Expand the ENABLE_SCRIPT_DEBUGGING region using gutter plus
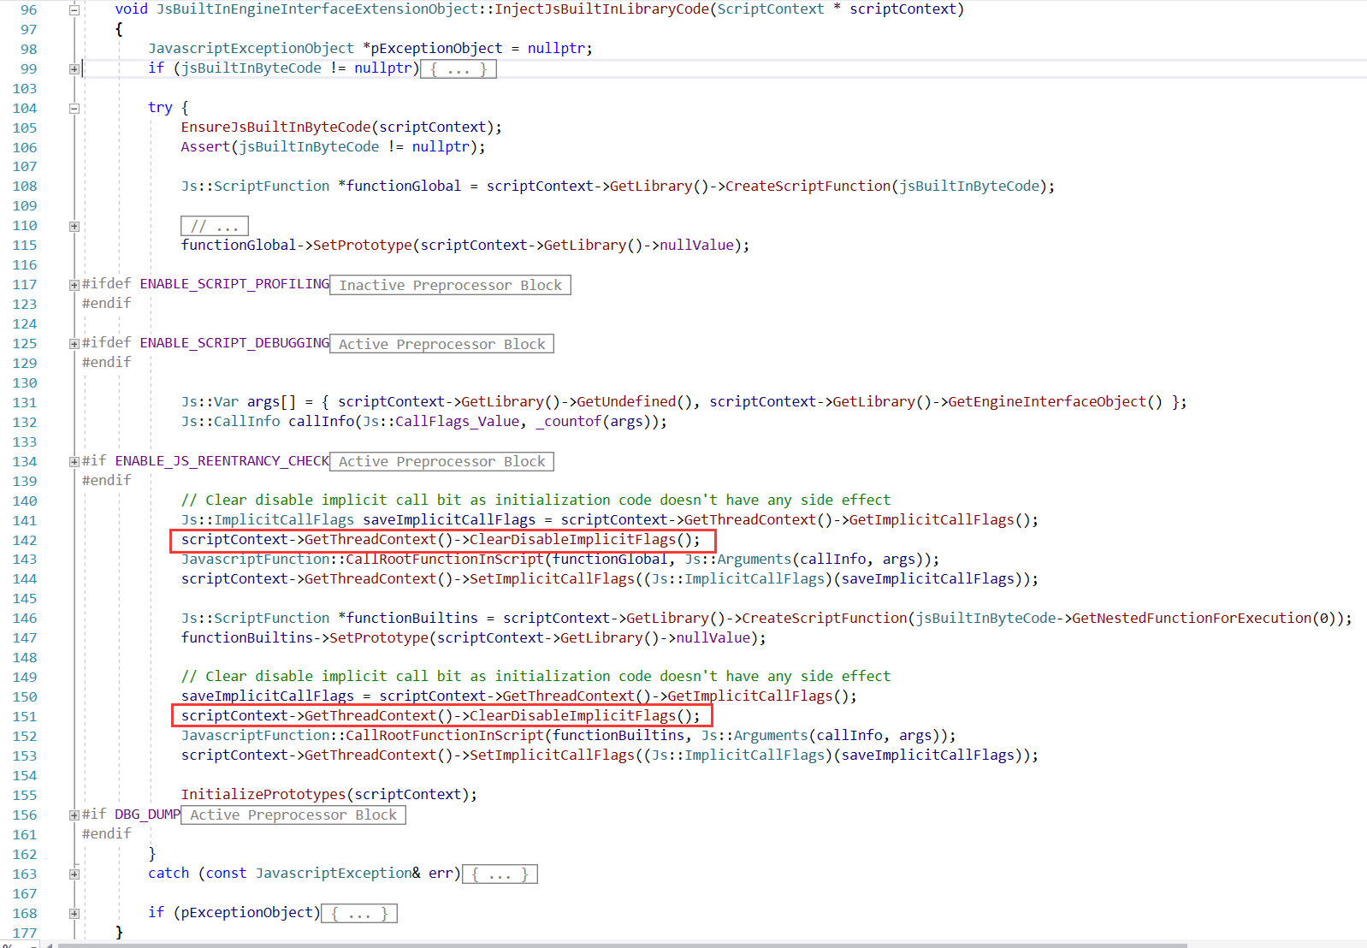 (74, 344)
